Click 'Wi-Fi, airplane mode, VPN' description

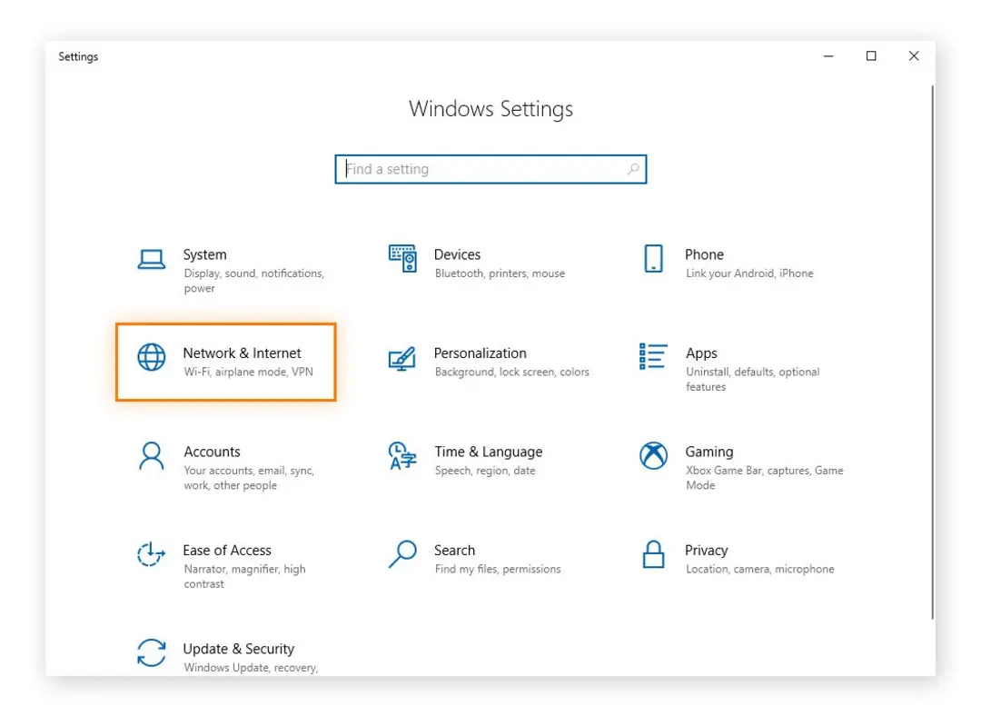pos(248,372)
